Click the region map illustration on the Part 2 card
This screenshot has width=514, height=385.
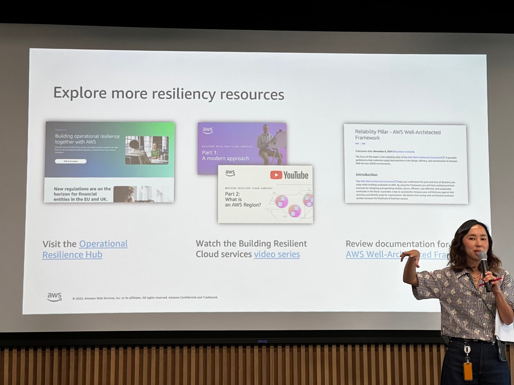(290, 205)
